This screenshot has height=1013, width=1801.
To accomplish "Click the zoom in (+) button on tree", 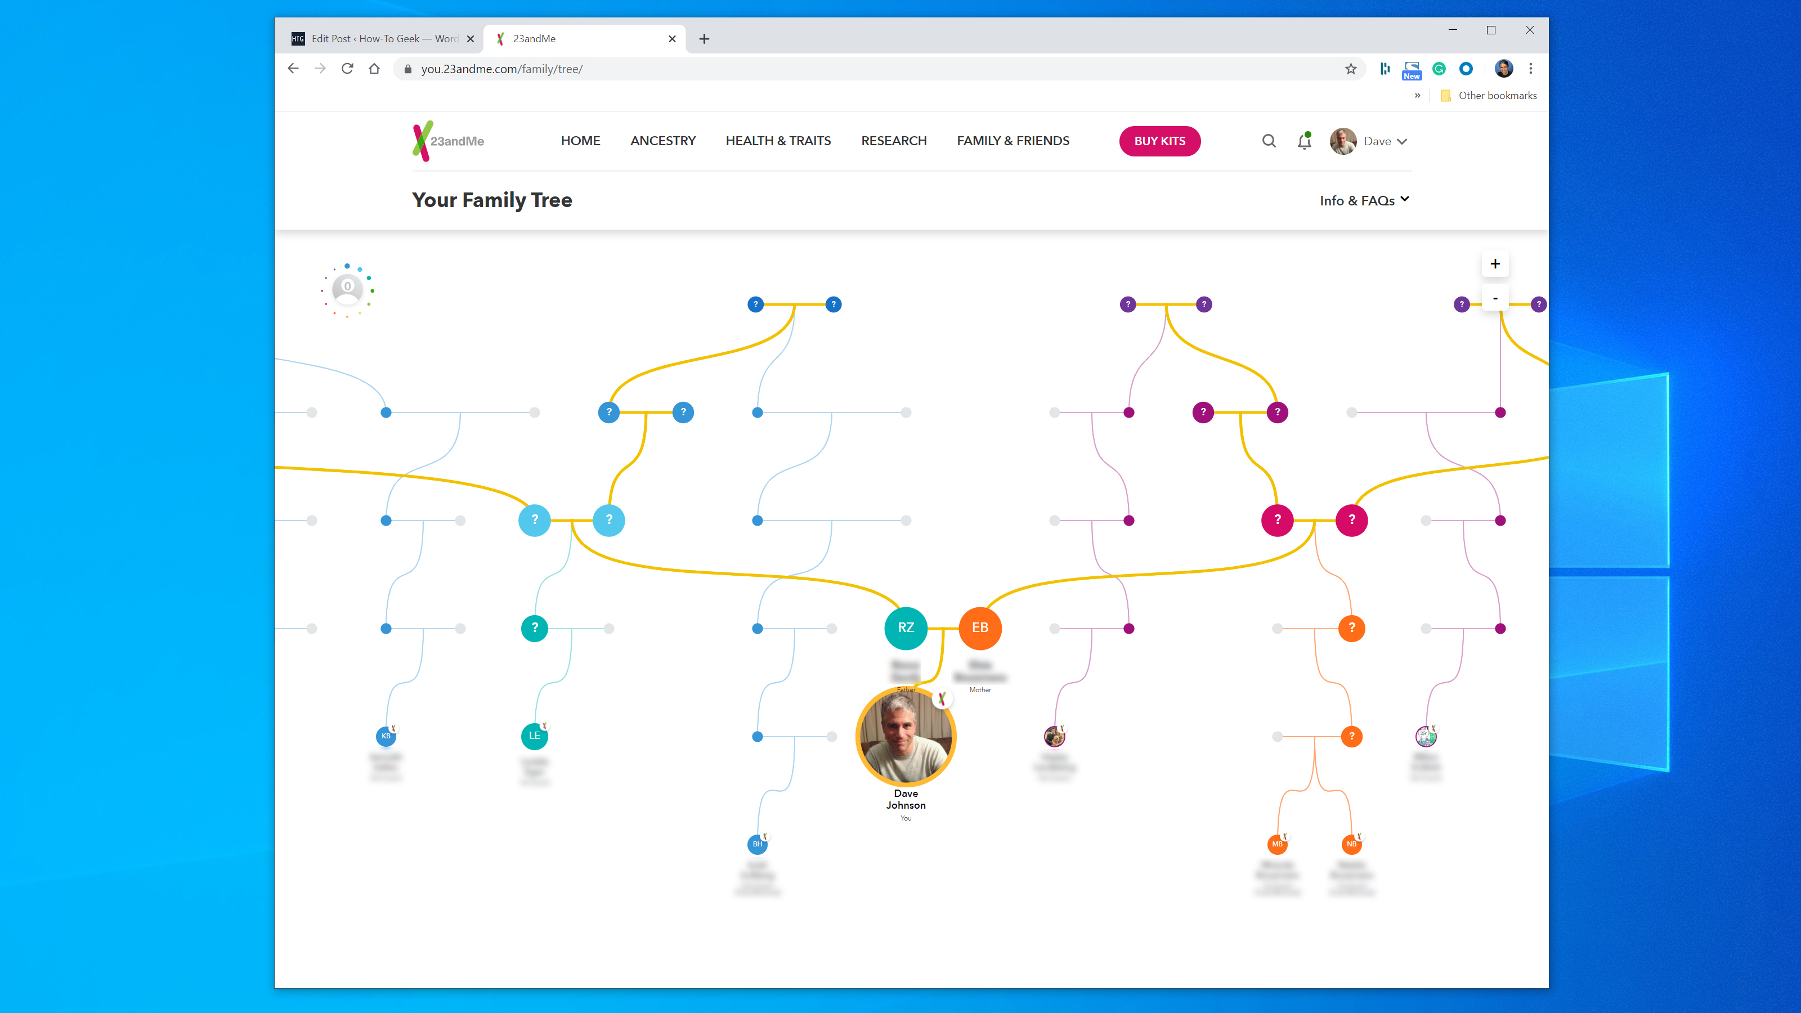I will pos(1494,263).
